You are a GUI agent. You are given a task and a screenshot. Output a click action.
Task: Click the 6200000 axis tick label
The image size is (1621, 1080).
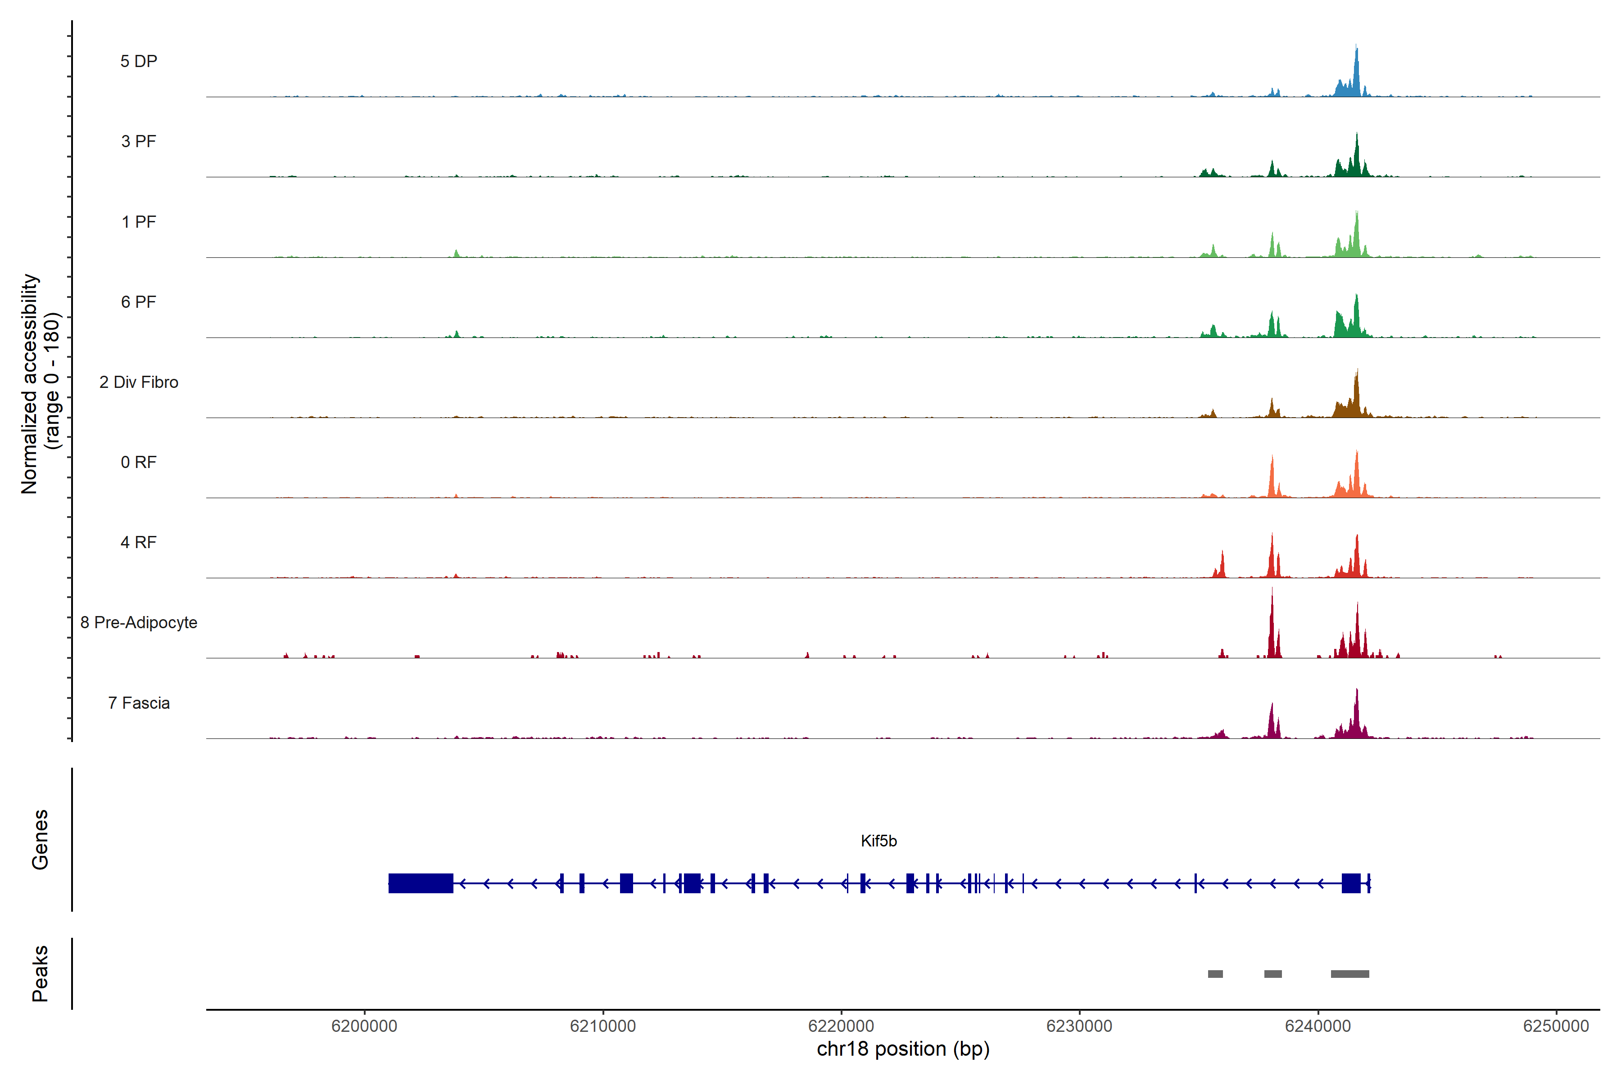pyautogui.click(x=364, y=1026)
